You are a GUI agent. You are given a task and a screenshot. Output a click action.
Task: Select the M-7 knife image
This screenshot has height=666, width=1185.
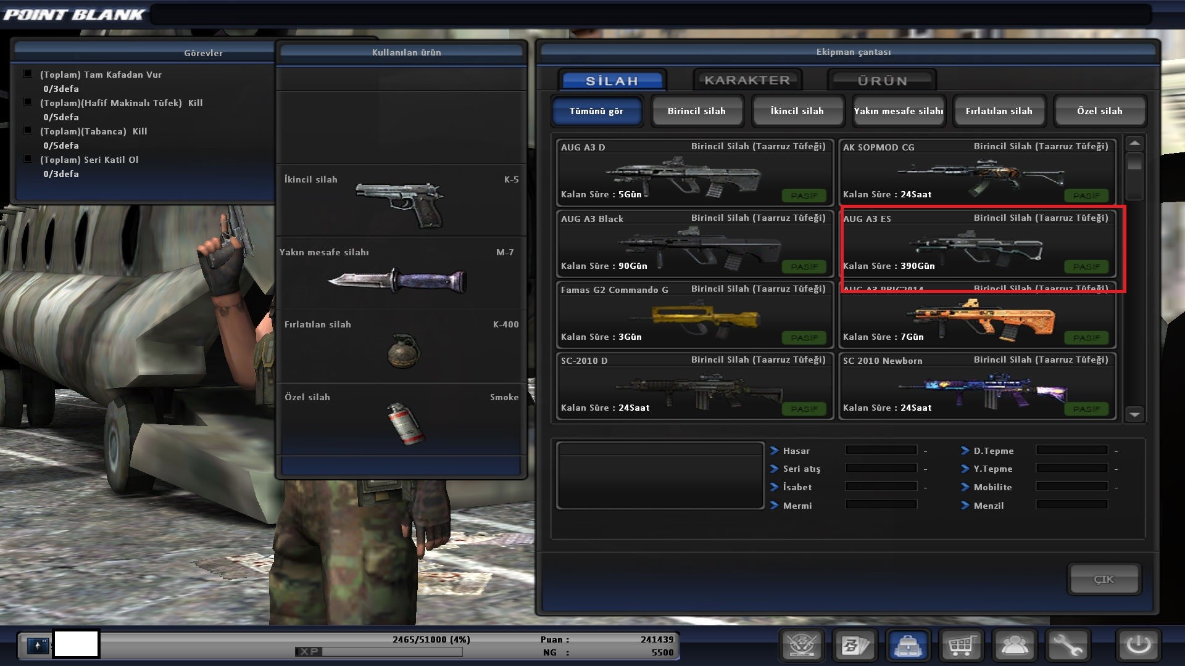click(398, 281)
